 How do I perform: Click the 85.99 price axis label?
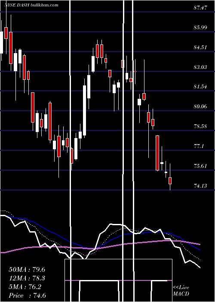pos(200,27)
